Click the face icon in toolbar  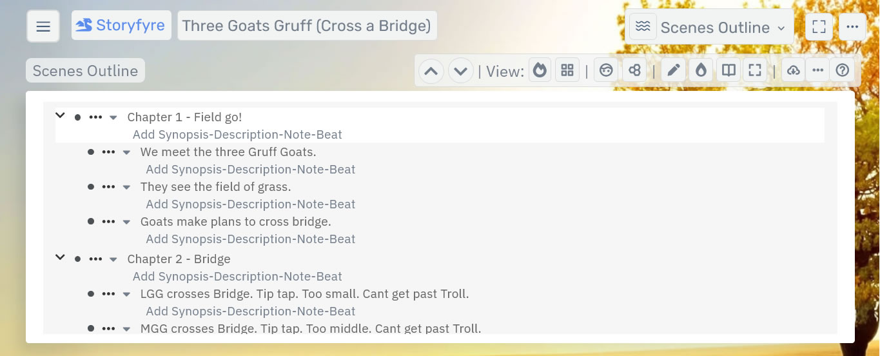point(606,70)
